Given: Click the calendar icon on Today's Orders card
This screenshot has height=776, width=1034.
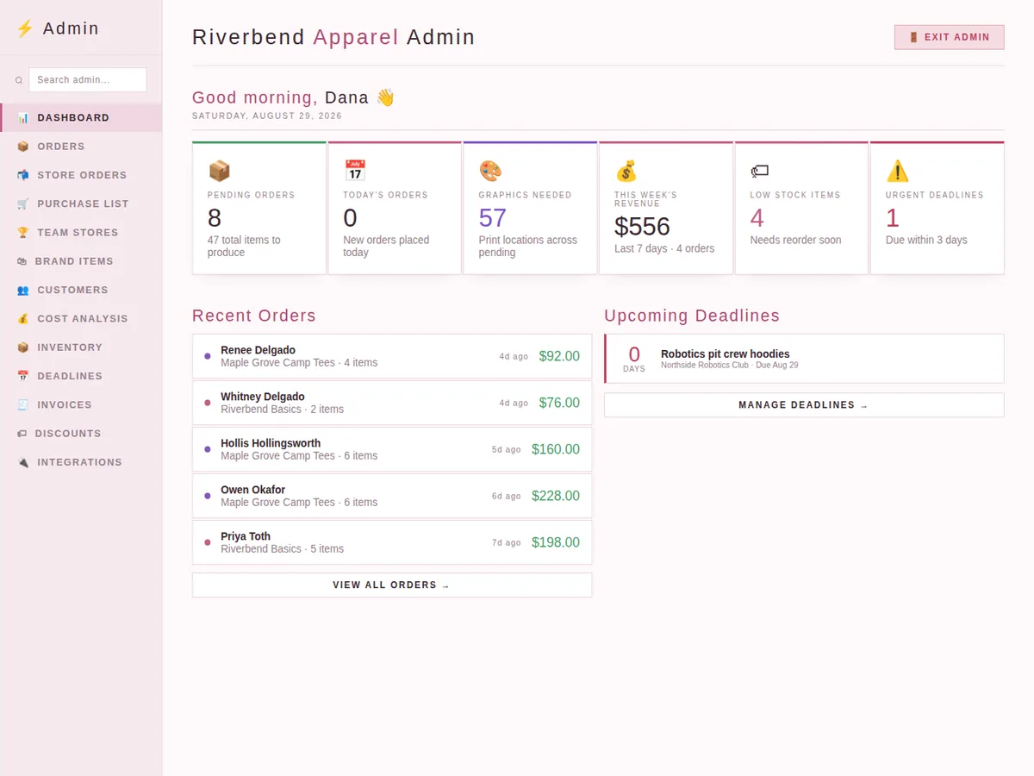Looking at the screenshot, I should (355, 171).
